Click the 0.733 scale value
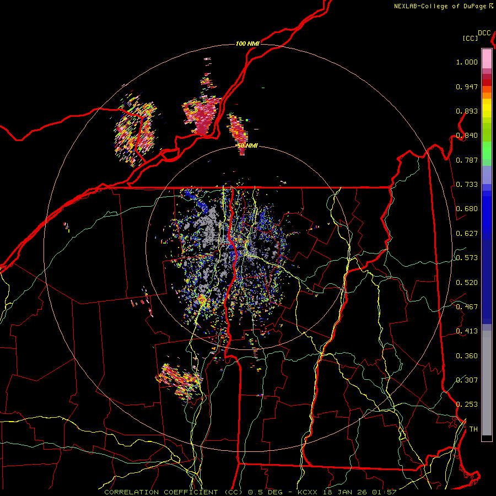This screenshot has width=496, height=496. [x=467, y=185]
